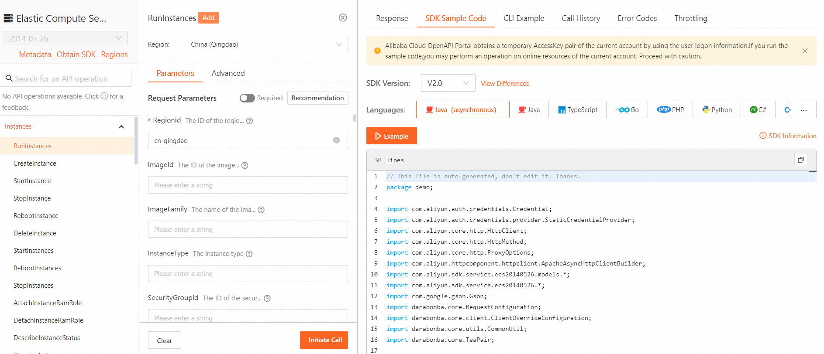Image resolution: width=824 pixels, height=354 pixels.
Task: Choose PHP as the SDK language
Action: pos(670,110)
